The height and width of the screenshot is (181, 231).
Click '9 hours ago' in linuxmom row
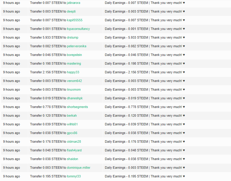tap(11, 90)
